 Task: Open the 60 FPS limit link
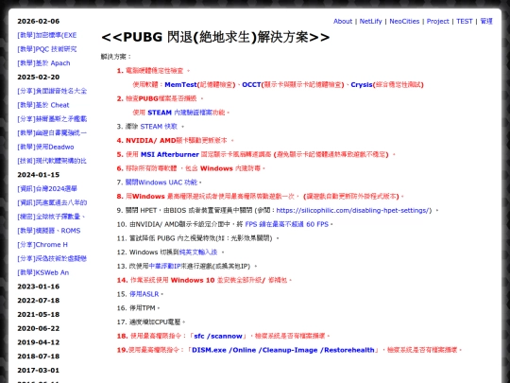point(286,224)
